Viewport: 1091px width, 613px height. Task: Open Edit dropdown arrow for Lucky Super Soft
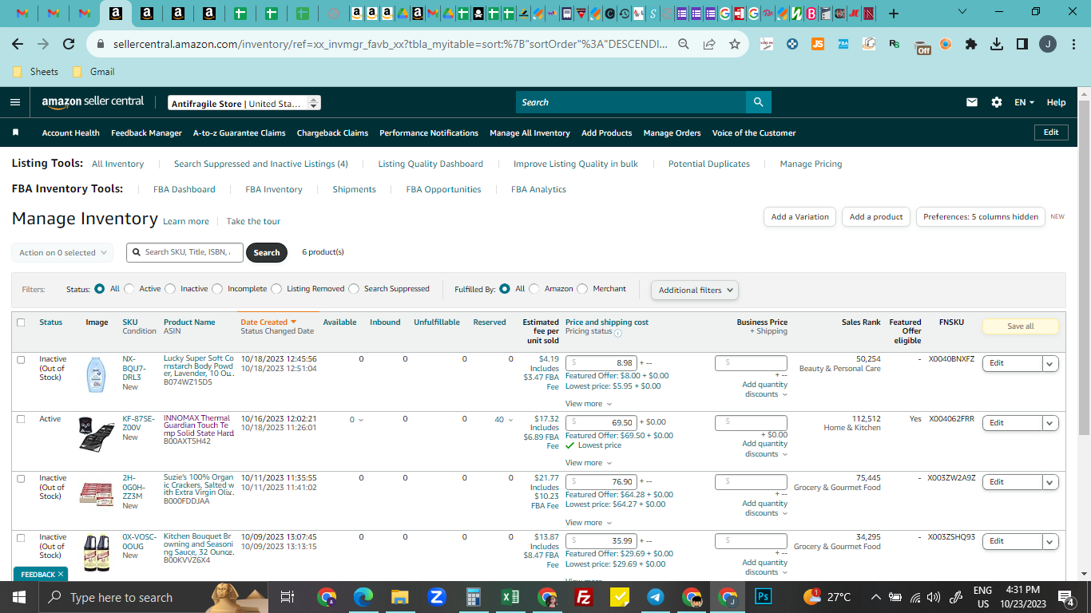click(1050, 363)
